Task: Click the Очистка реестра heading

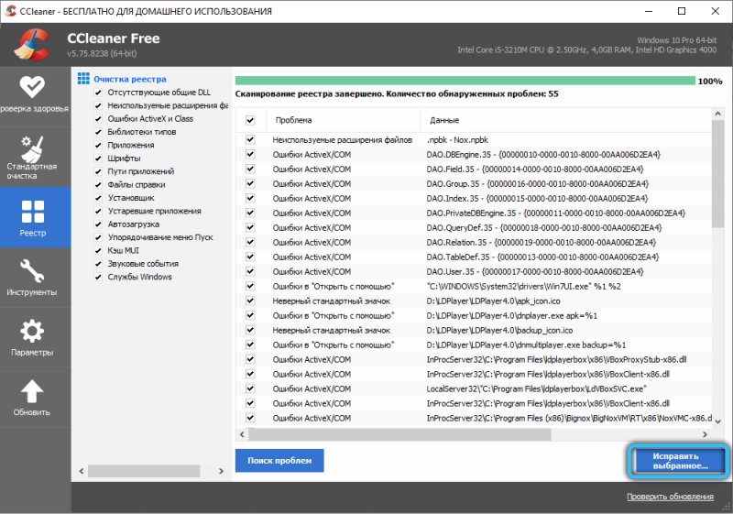Action: coord(130,79)
